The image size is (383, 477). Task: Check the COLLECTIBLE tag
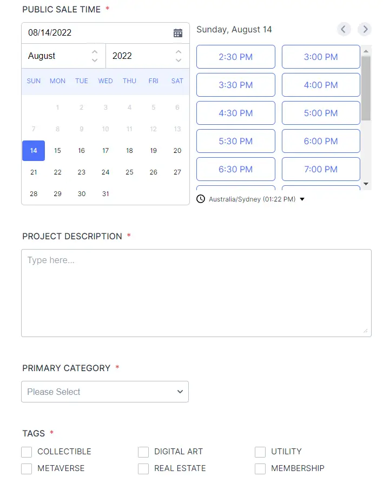tap(27, 452)
